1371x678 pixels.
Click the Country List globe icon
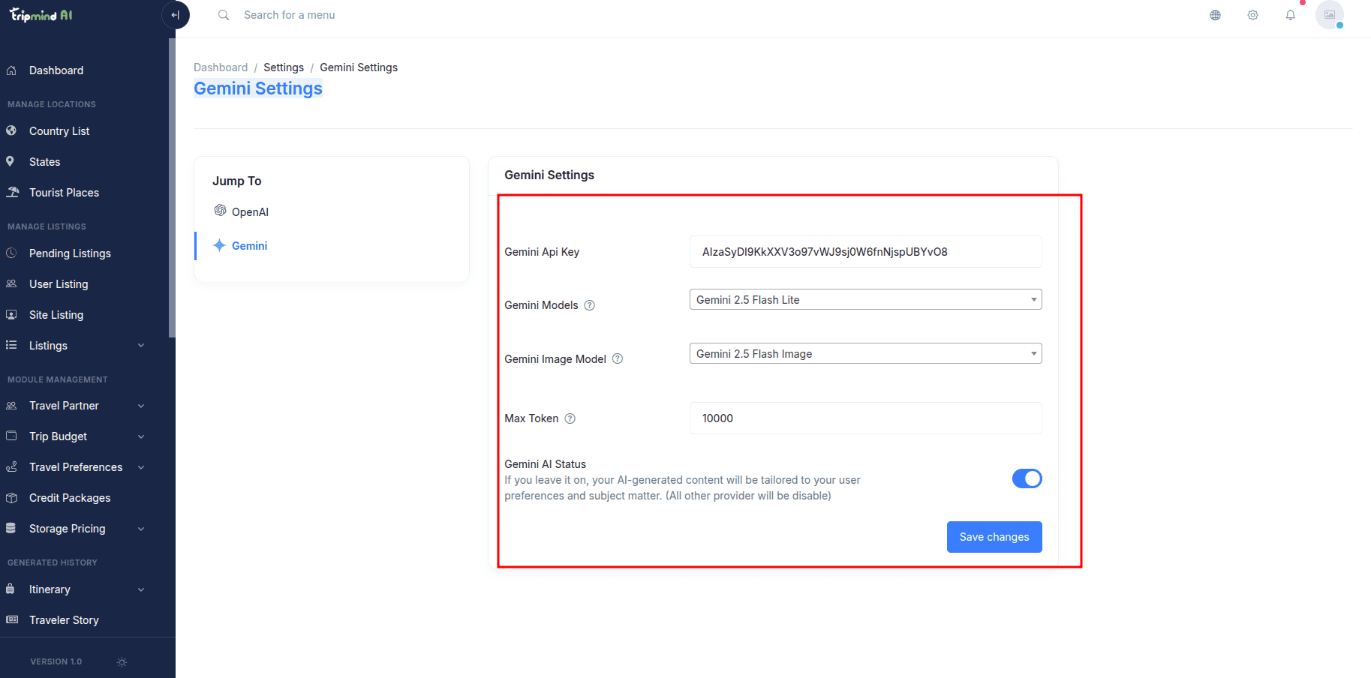click(x=11, y=130)
